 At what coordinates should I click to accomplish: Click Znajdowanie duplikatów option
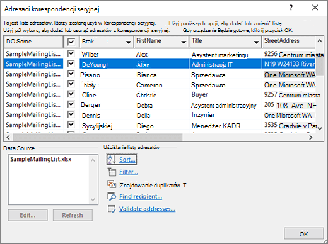(x=153, y=186)
